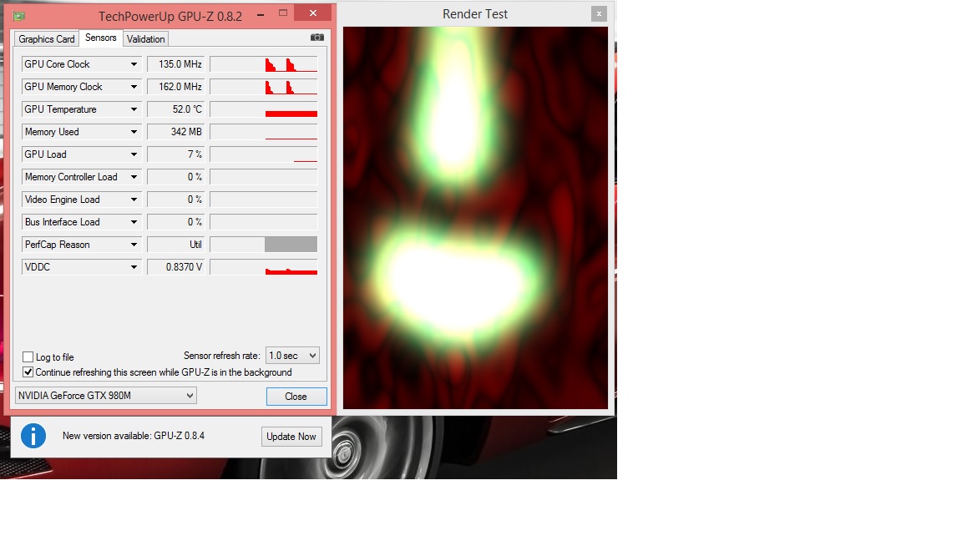Open the PerfCap Reason dropdown
The image size is (962, 541).
(x=134, y=245)
